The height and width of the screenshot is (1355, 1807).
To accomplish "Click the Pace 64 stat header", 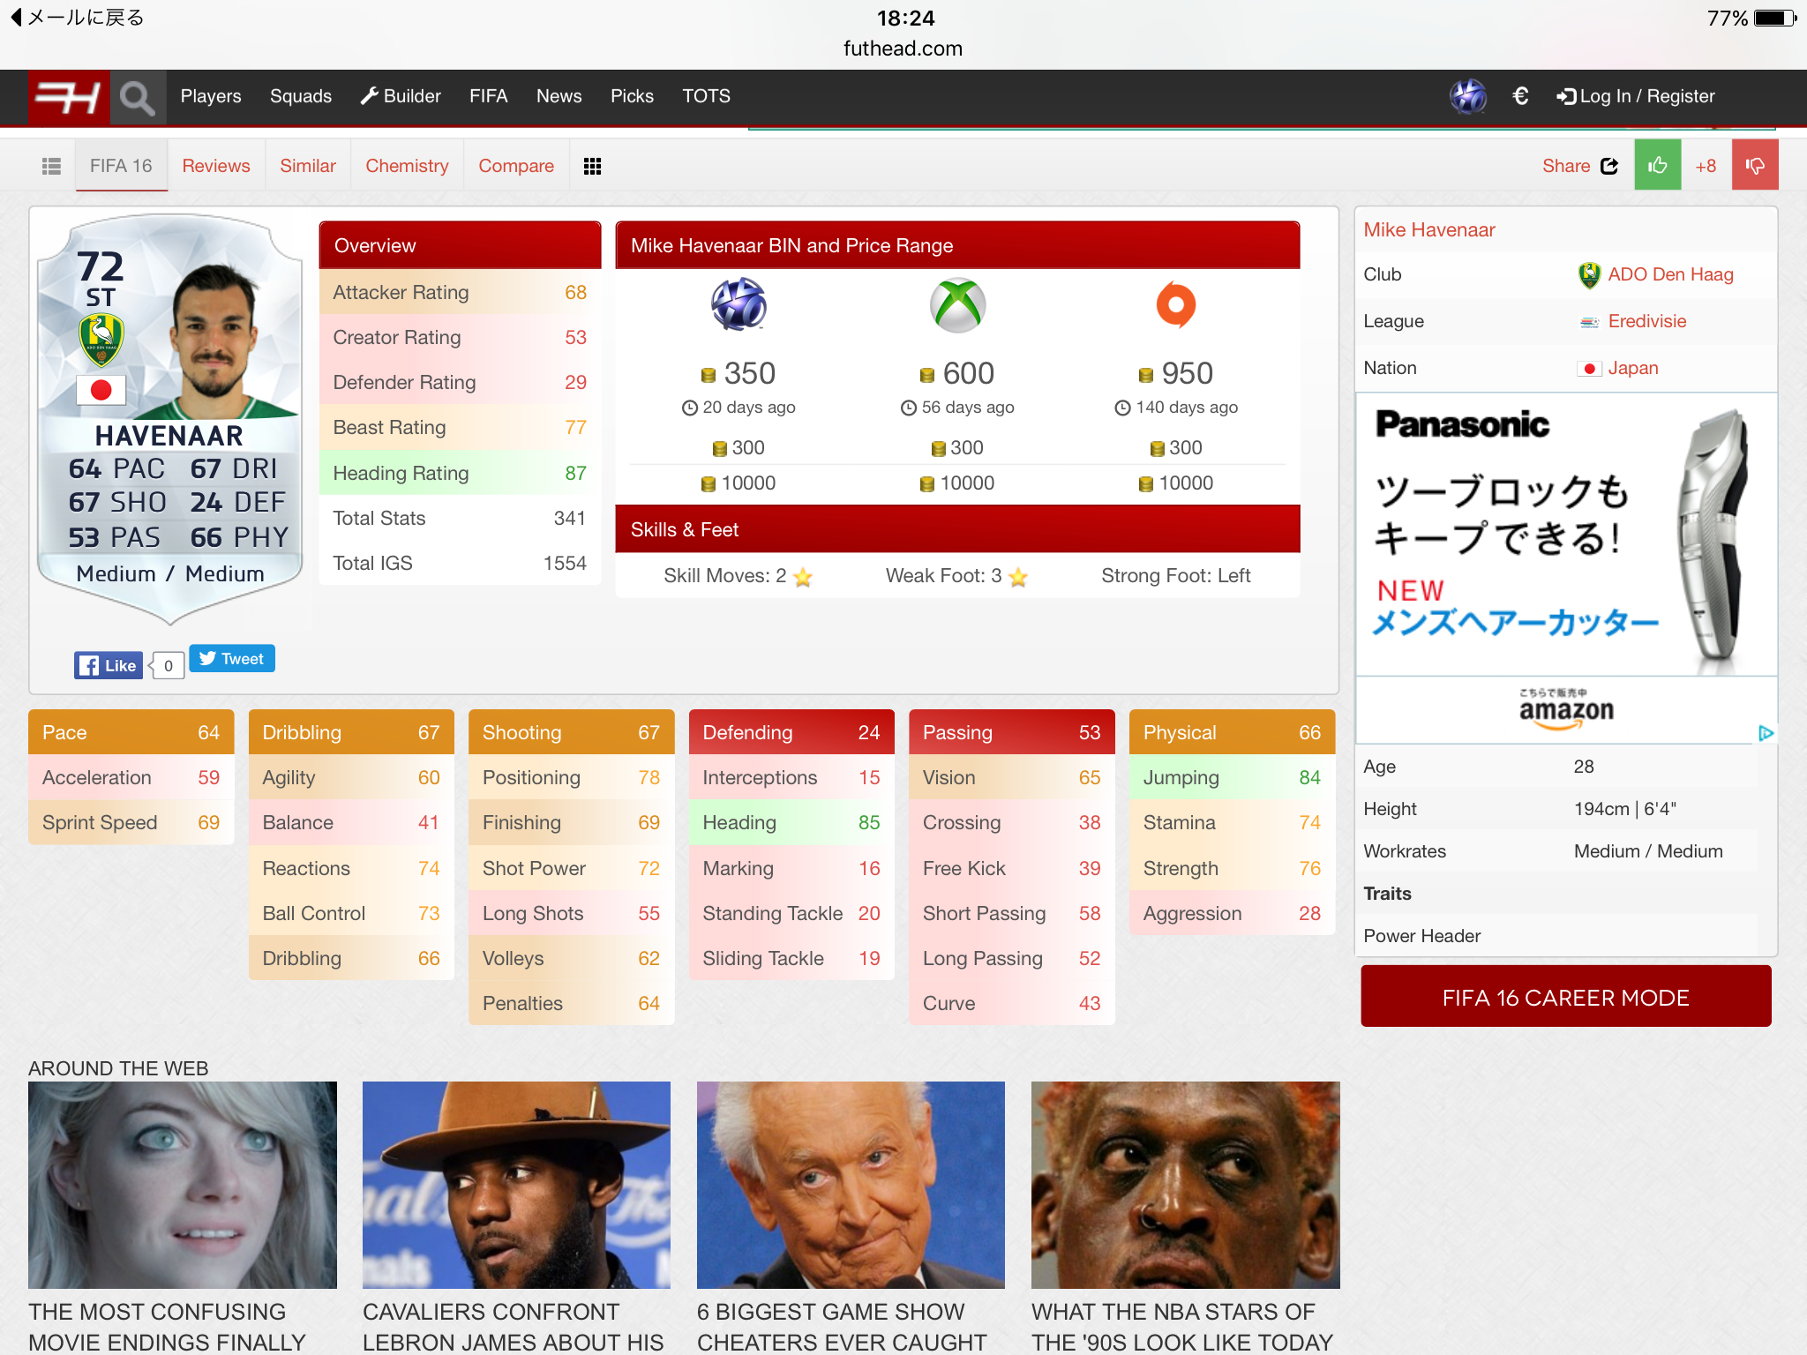I will [131, 732].
